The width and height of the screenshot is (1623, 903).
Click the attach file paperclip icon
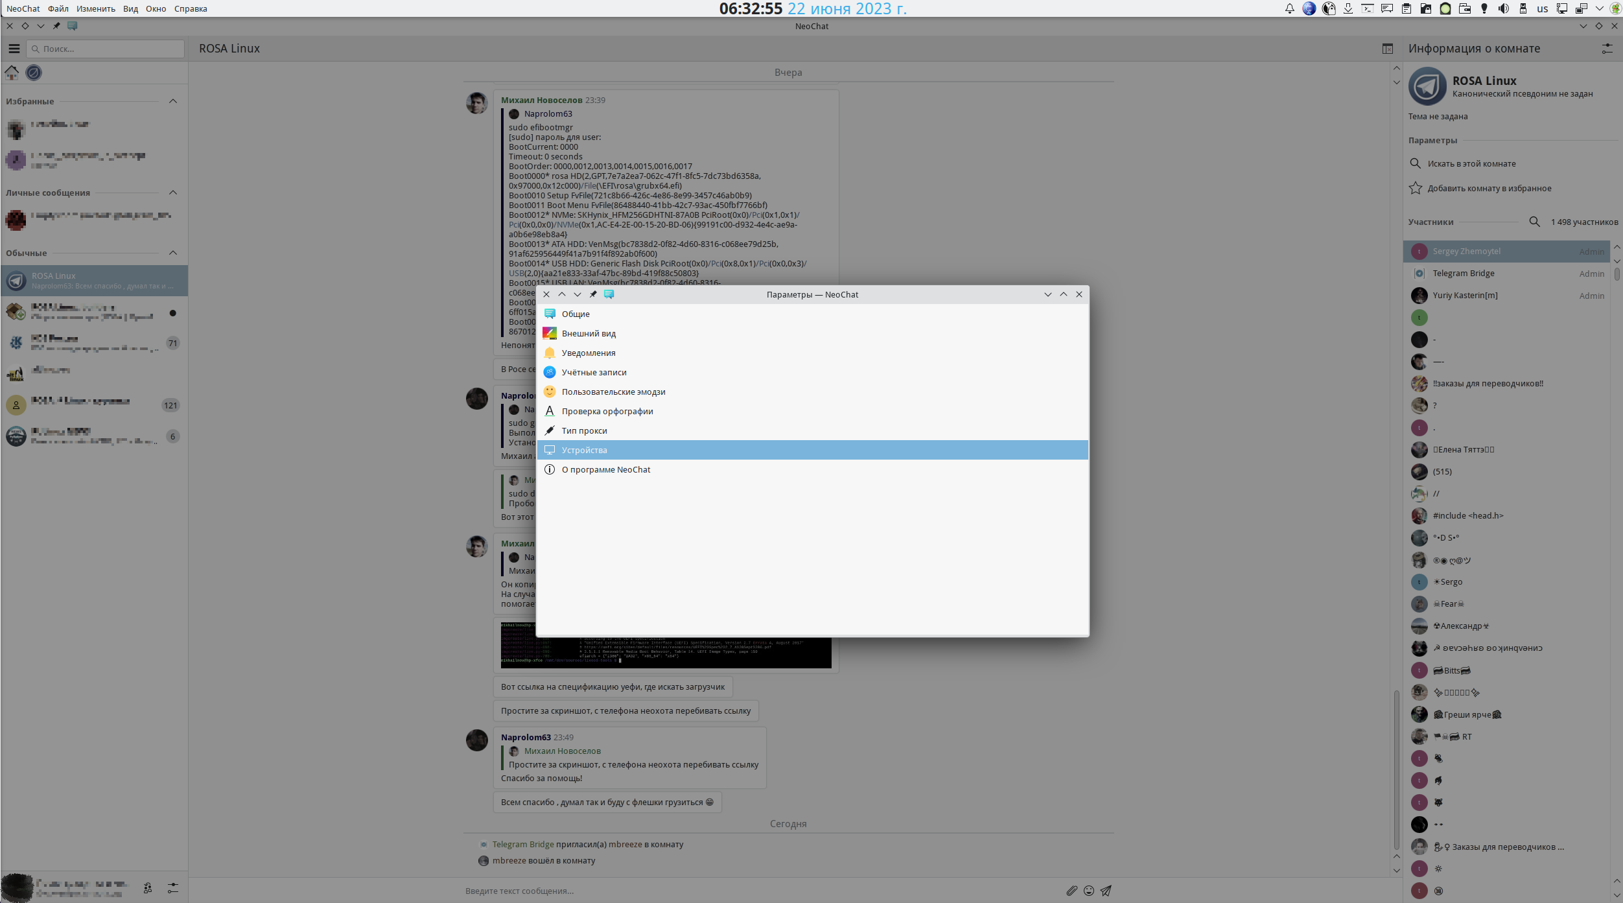pos(1071,891)
